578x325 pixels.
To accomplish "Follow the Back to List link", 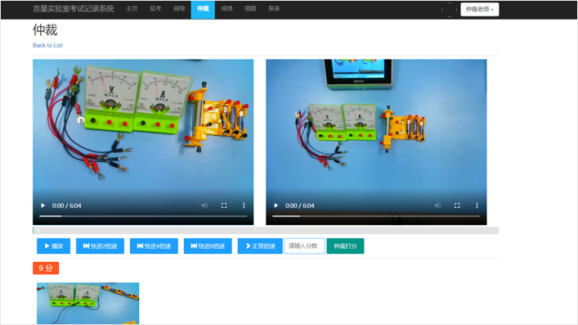I will tap(47, 45).
